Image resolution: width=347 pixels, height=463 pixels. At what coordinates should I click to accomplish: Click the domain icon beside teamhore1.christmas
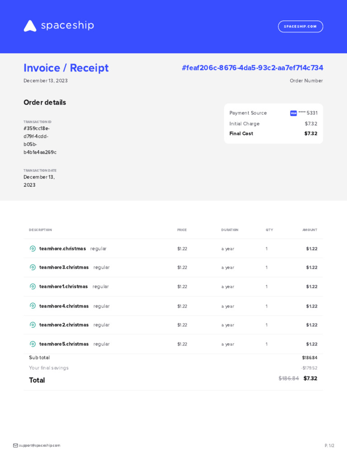[x=33, y=286]
